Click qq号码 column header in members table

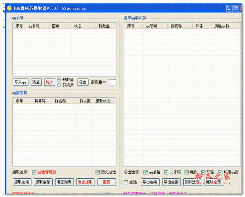[156, 26]
